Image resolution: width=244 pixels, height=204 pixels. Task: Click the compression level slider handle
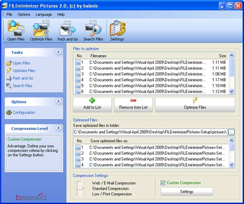[80, 189]
